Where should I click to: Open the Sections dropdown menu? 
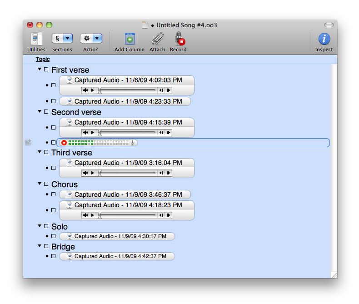[x=62, y=39]
